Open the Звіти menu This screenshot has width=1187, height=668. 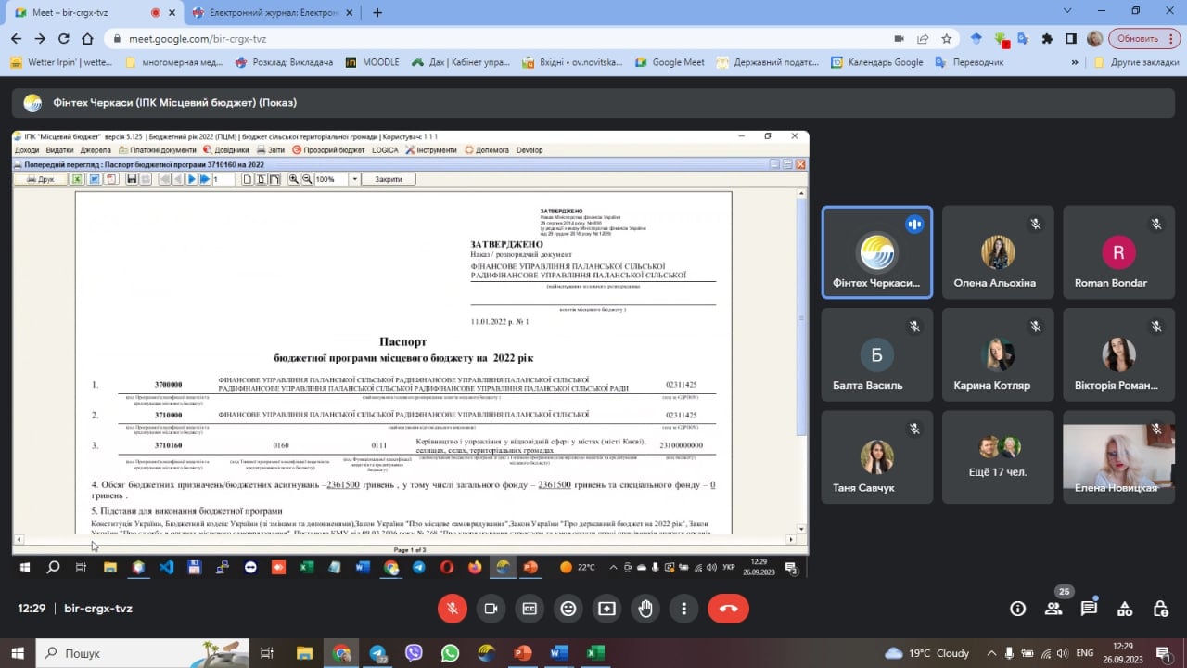click(x=272, y=150)
